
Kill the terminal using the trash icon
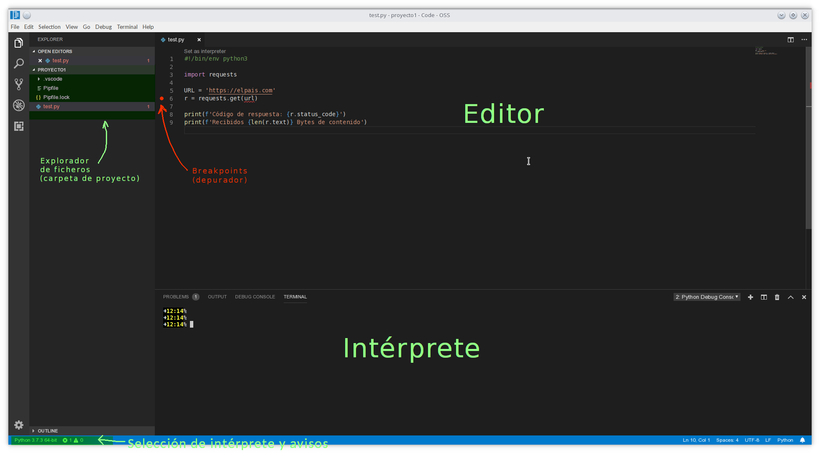point(777,297)
